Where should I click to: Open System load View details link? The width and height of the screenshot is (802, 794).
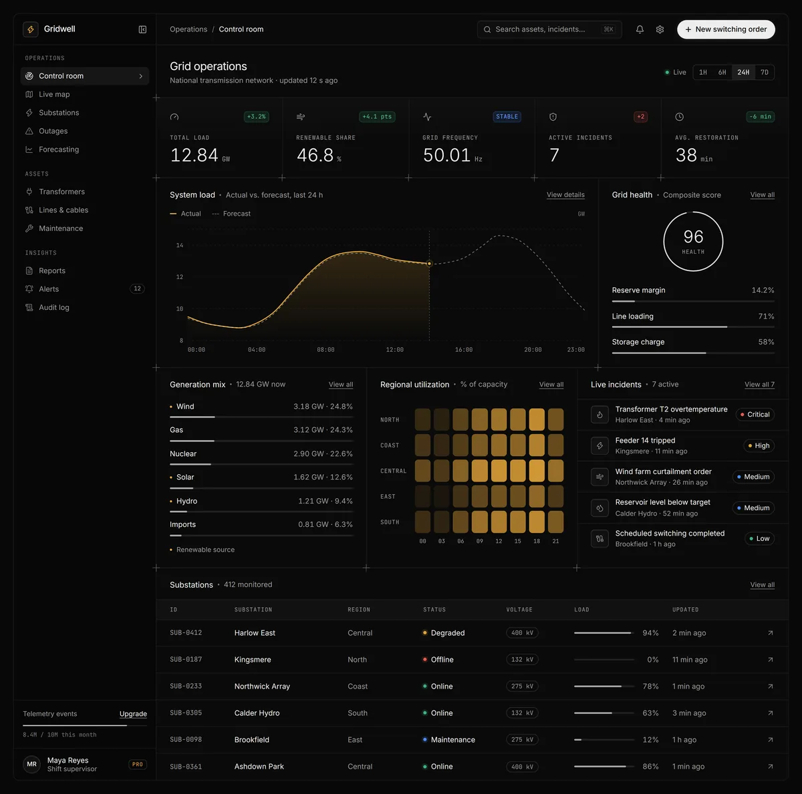pos(565,195)
